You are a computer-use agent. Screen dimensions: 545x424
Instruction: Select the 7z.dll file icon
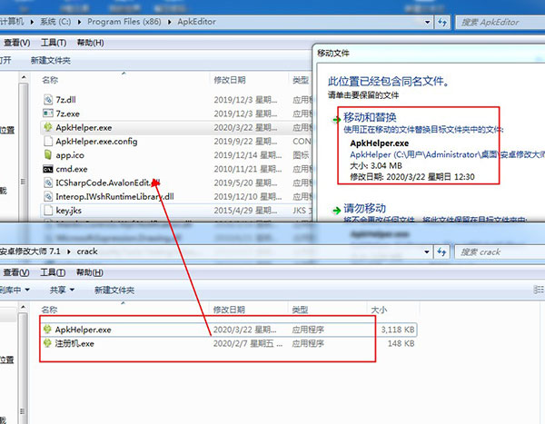tap(47, 99)
